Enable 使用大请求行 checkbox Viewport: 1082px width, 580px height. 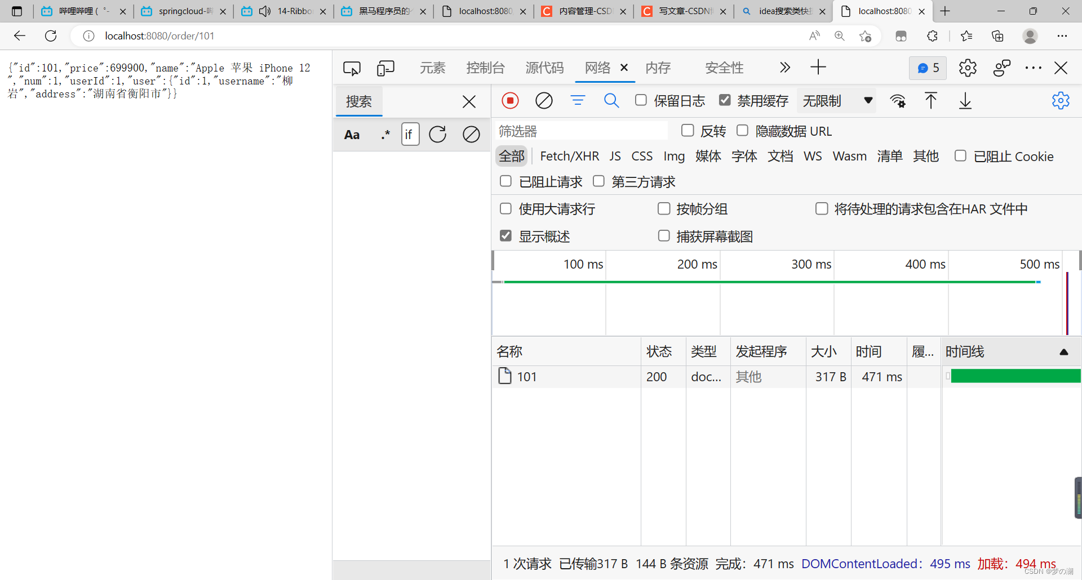coord(506,209)
